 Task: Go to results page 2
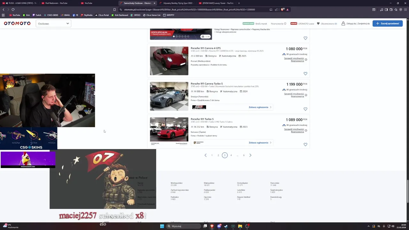coord(218,155)
